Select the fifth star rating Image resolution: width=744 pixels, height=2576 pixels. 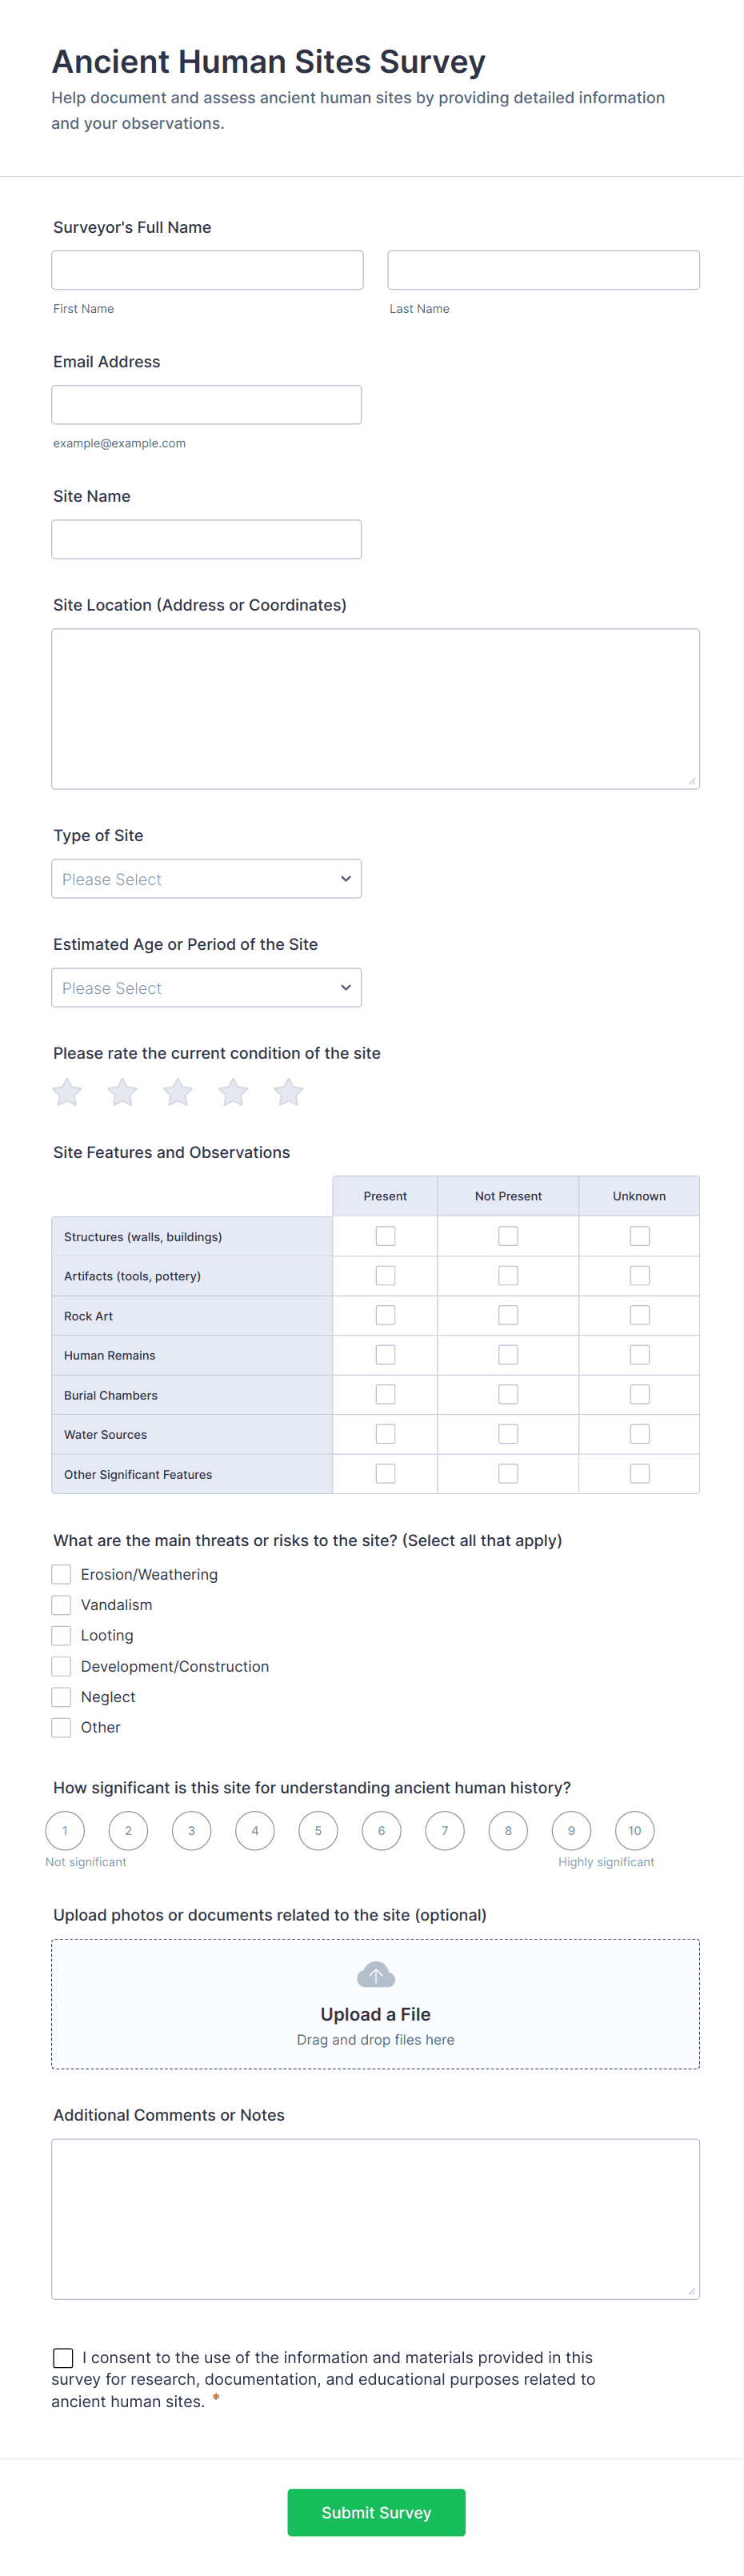pos(288,1092)
